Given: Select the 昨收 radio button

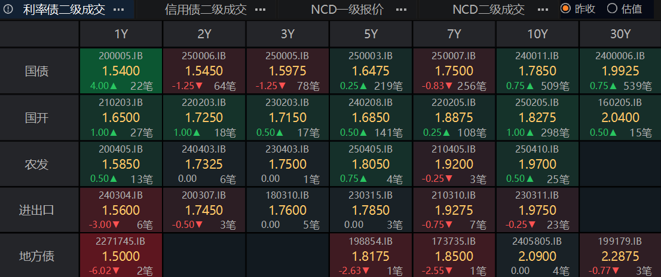Looking at the screenshot, I should [565, 8].
